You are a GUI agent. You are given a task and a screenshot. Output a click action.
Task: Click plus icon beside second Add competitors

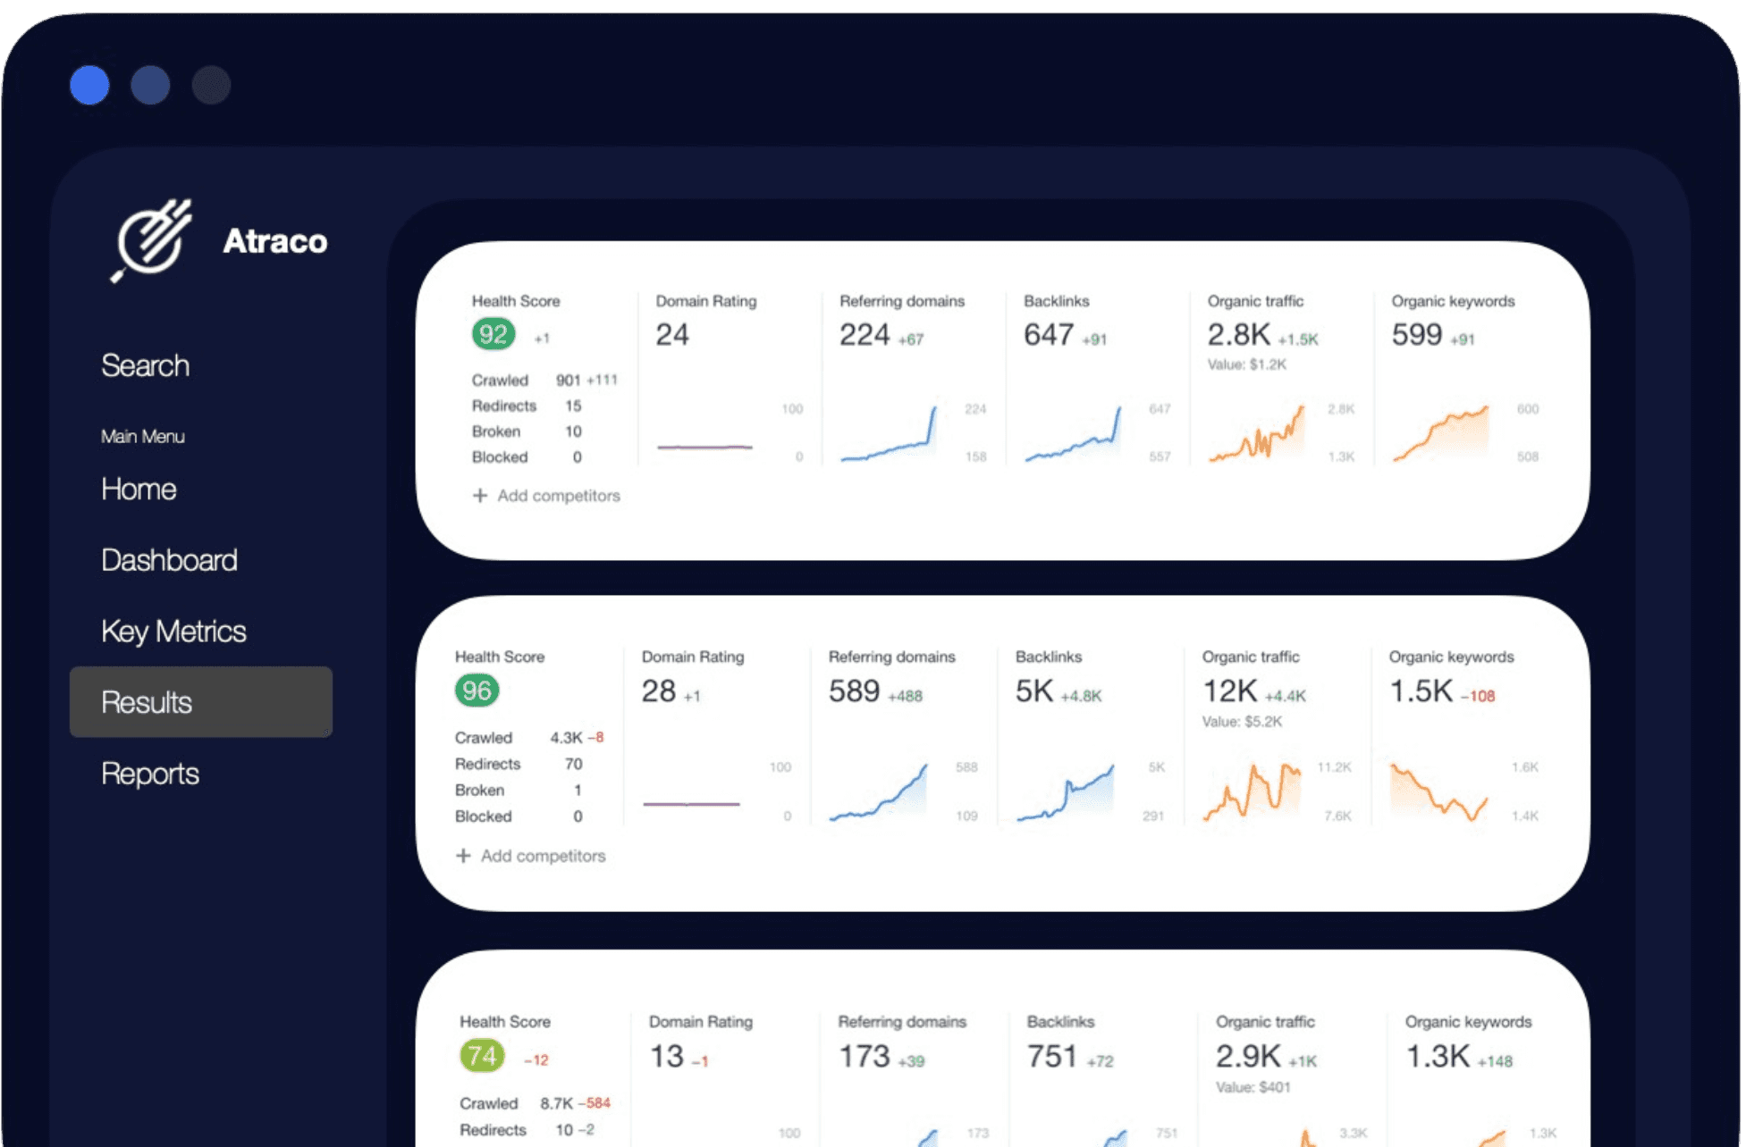coord(463,856)
